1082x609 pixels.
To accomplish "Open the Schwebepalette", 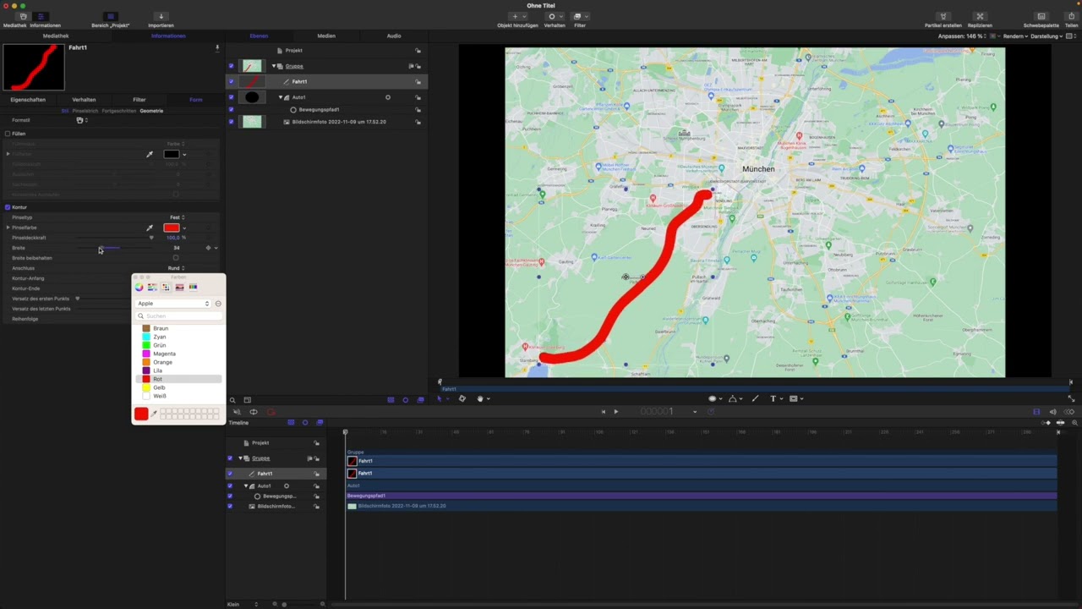I will click(1041, 16).
